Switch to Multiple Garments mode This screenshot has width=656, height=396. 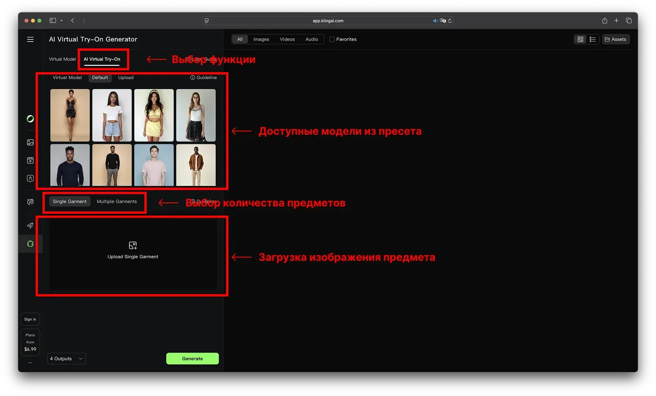116,201
